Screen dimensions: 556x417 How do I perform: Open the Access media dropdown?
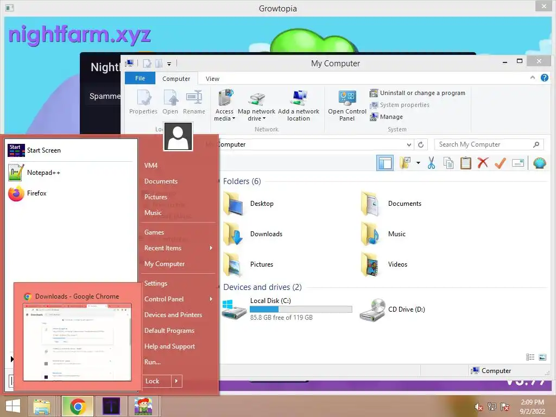[224, 105]
